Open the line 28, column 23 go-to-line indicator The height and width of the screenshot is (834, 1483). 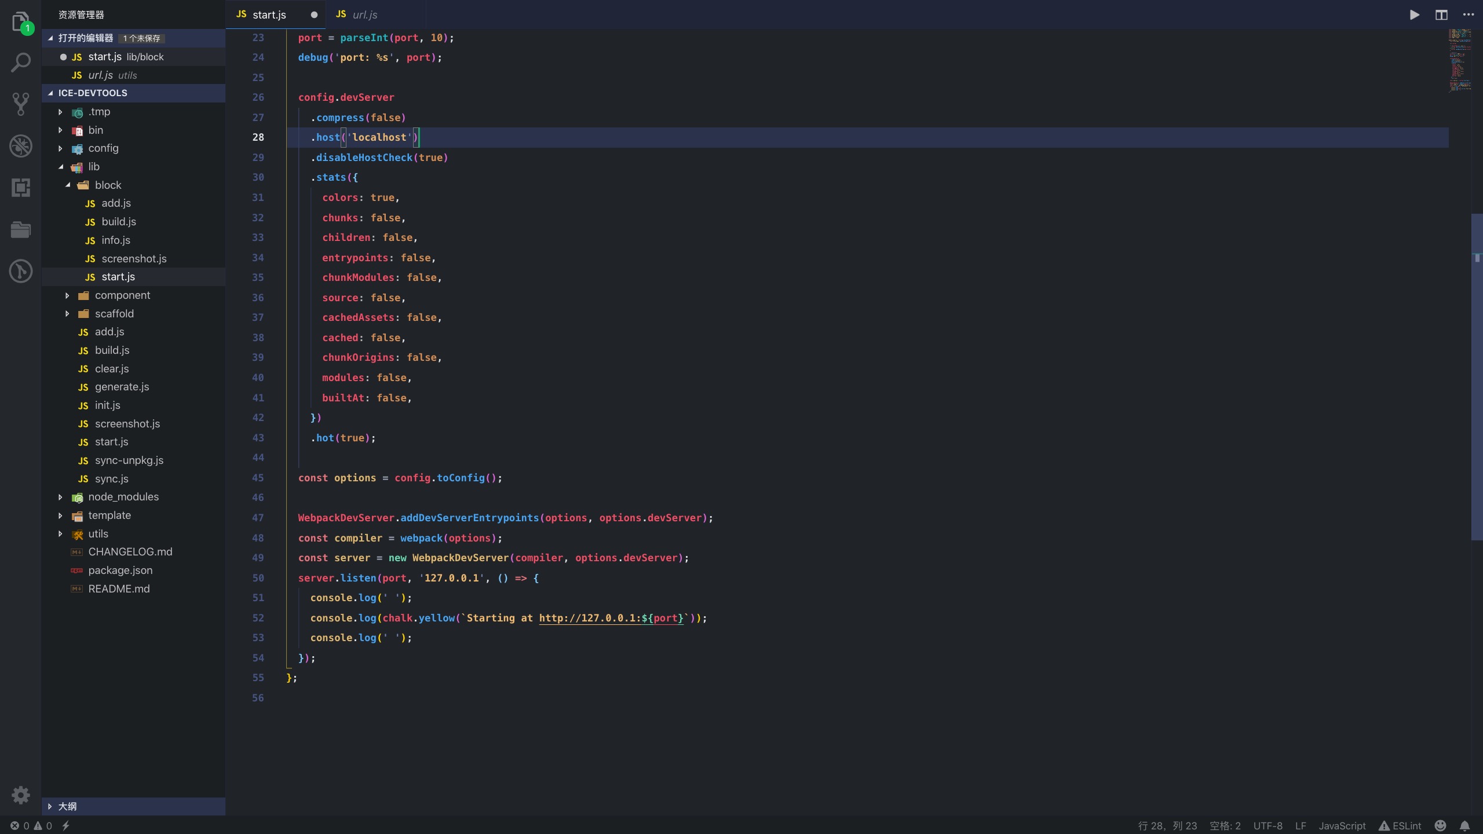pyautogui.click(x=1167, y=826)
